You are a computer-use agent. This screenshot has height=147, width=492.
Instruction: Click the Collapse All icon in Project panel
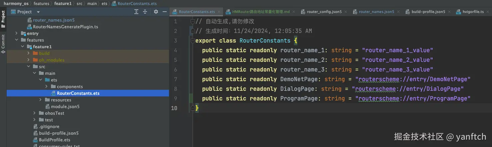pyautogui.click(x=145, y=12)
